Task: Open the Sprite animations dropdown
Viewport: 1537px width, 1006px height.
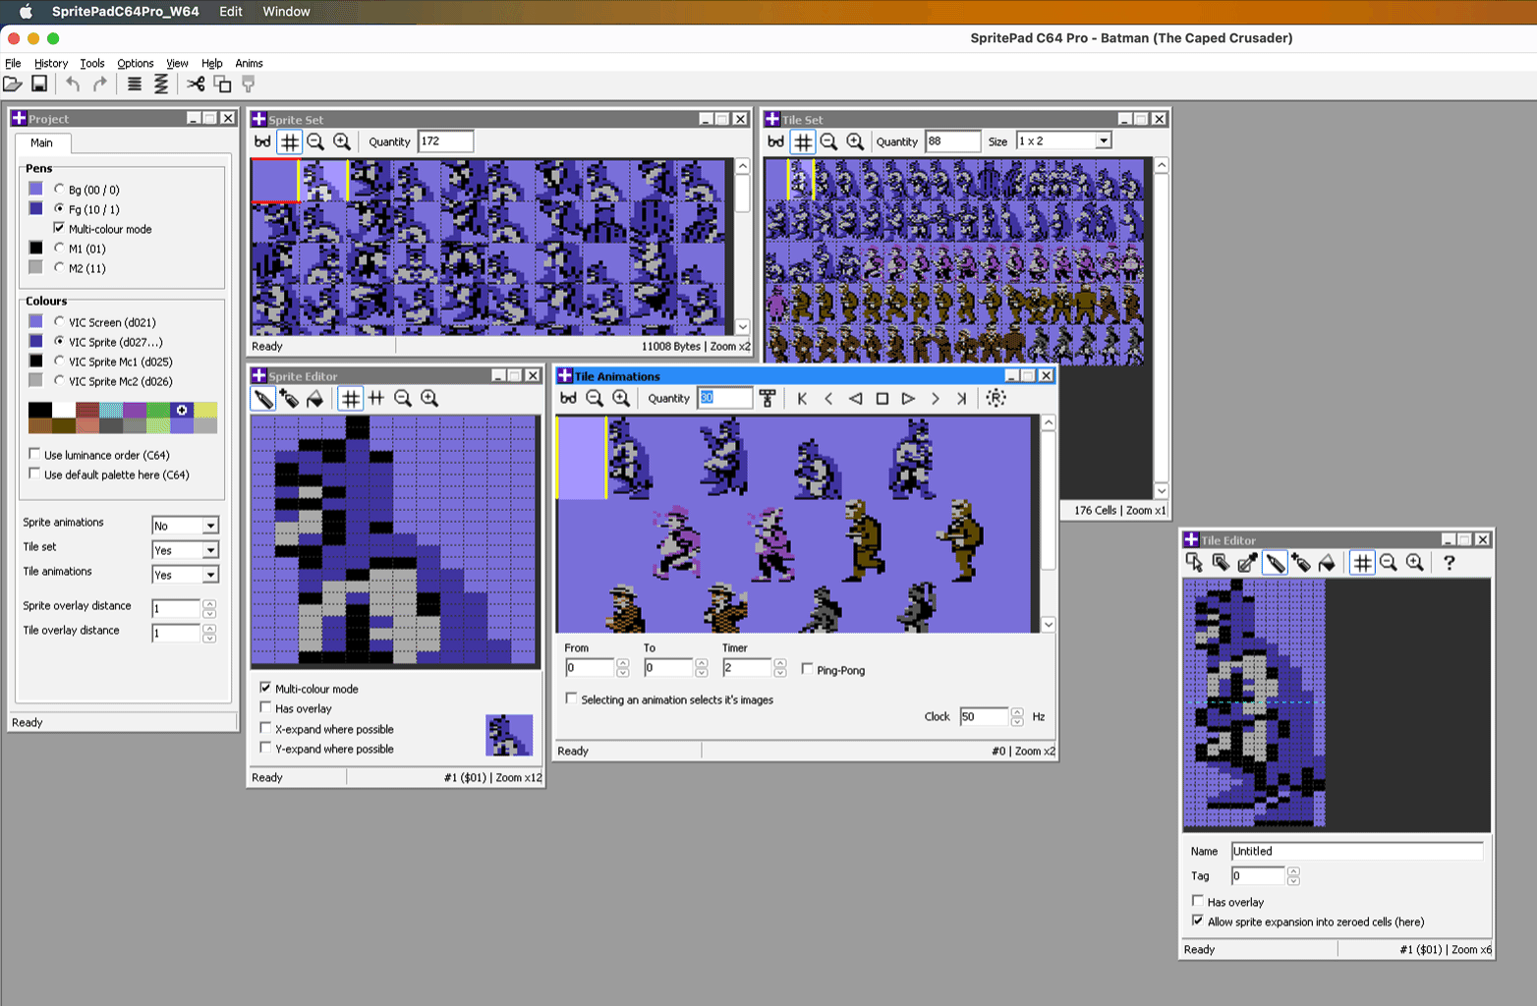Action: 185,526
